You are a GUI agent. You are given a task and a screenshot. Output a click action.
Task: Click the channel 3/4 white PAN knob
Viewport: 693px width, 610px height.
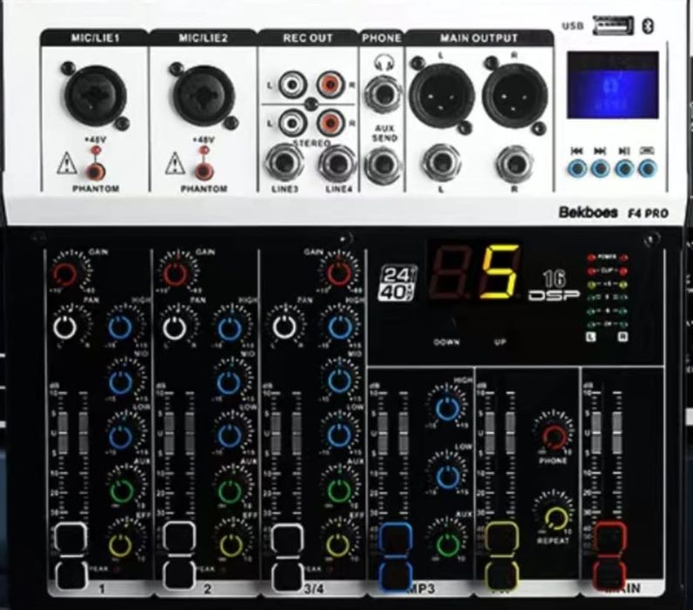(284, 328)
